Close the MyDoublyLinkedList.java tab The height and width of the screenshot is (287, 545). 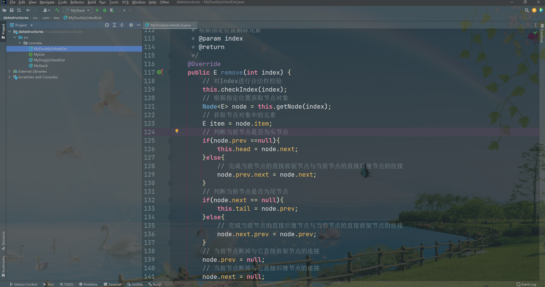[194, 25]
